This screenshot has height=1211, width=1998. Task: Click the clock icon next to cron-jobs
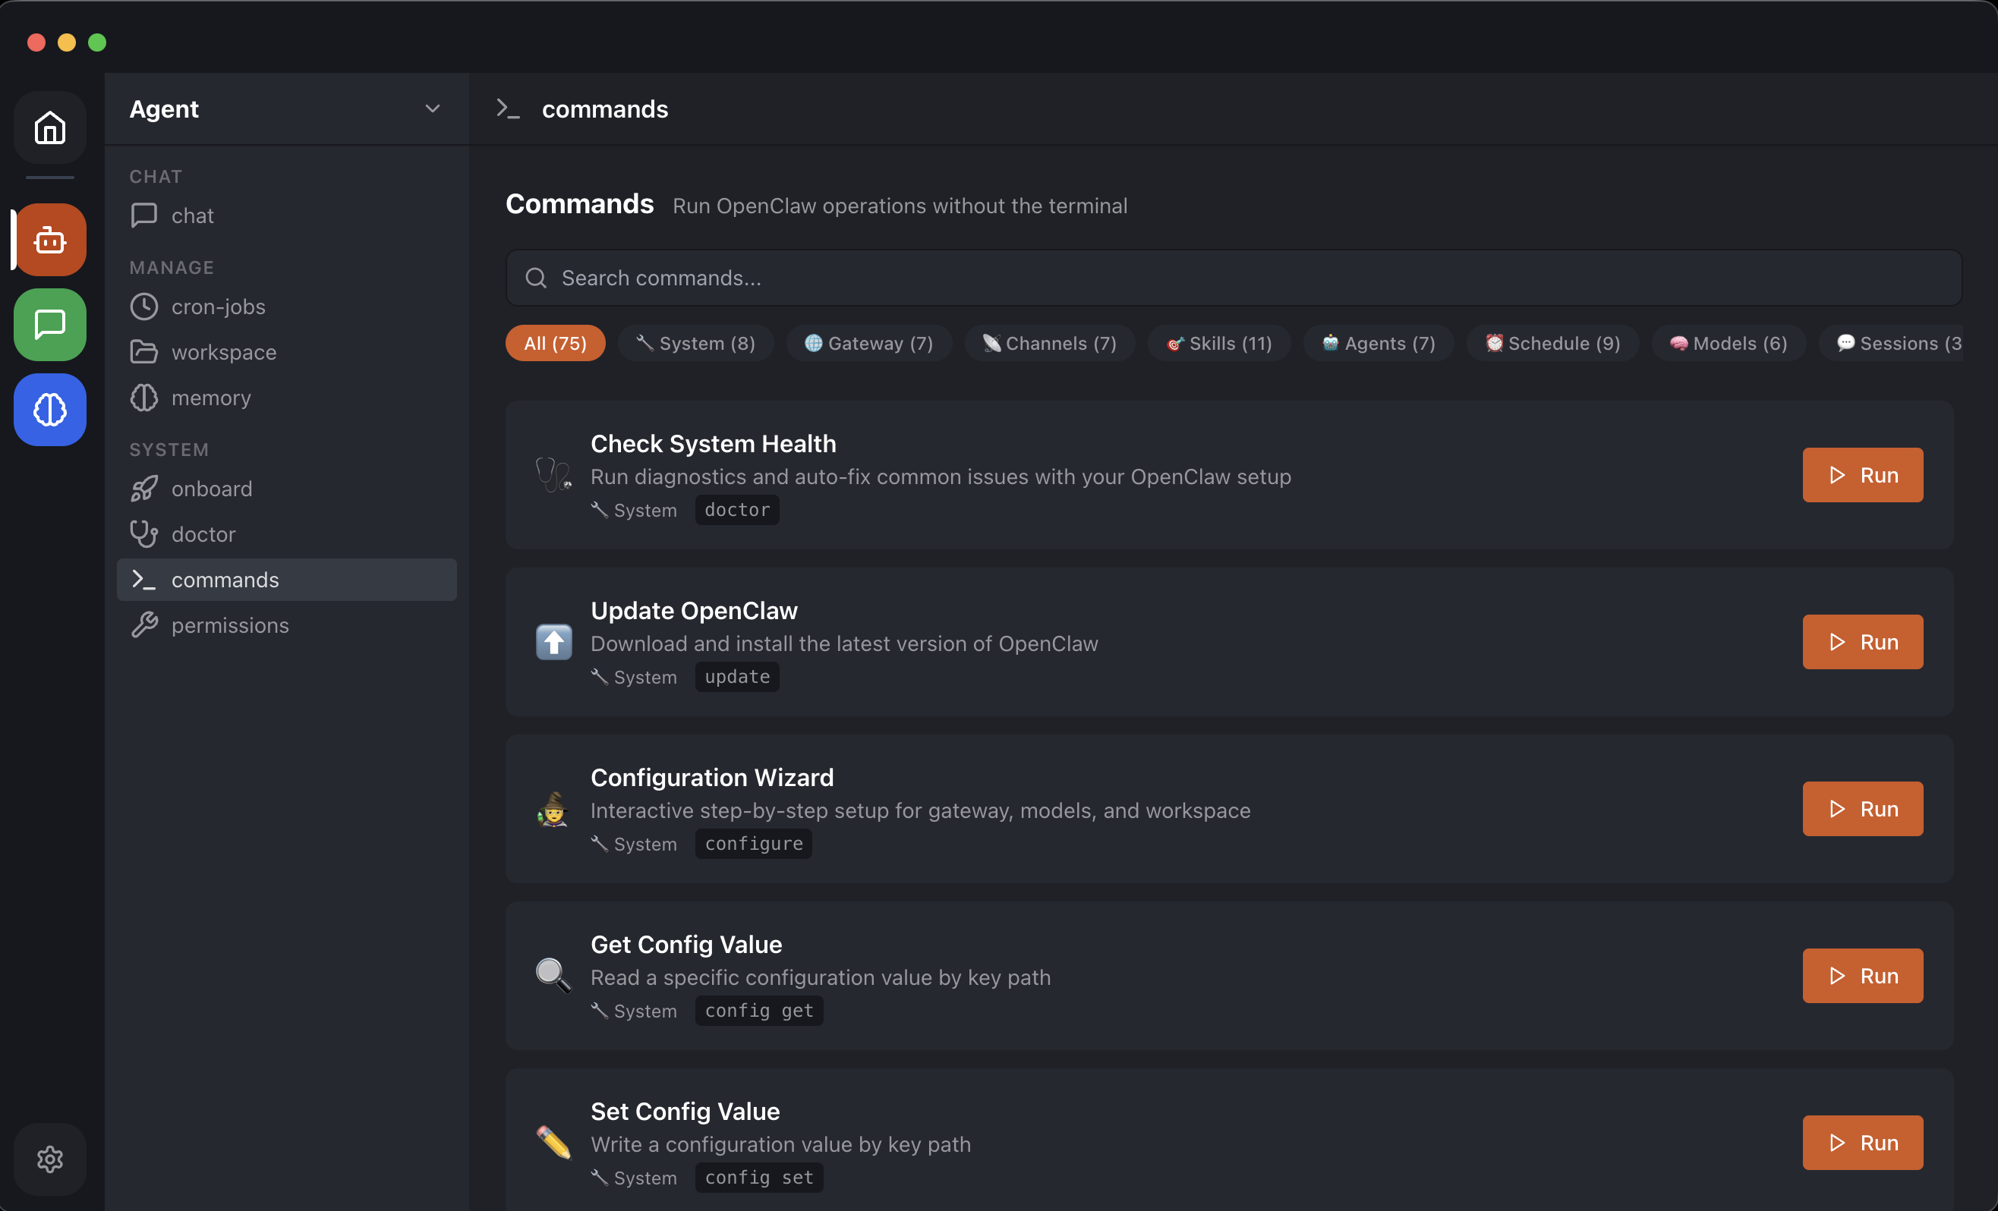click(x=144, y=307)
